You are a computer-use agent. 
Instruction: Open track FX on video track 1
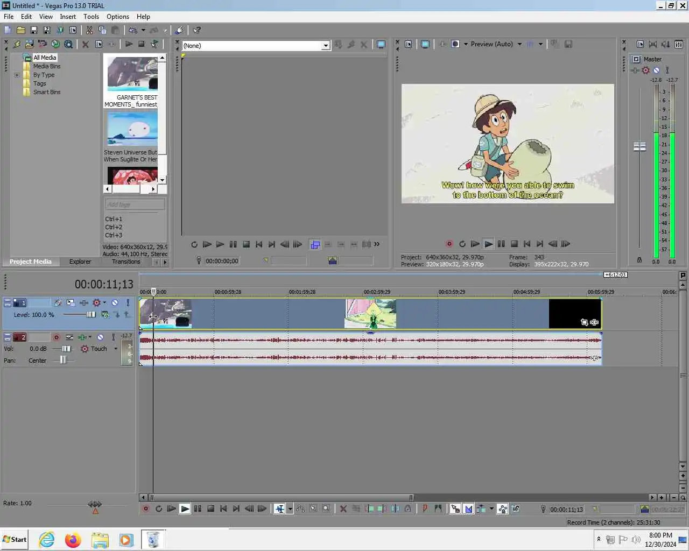coord(84,303)
